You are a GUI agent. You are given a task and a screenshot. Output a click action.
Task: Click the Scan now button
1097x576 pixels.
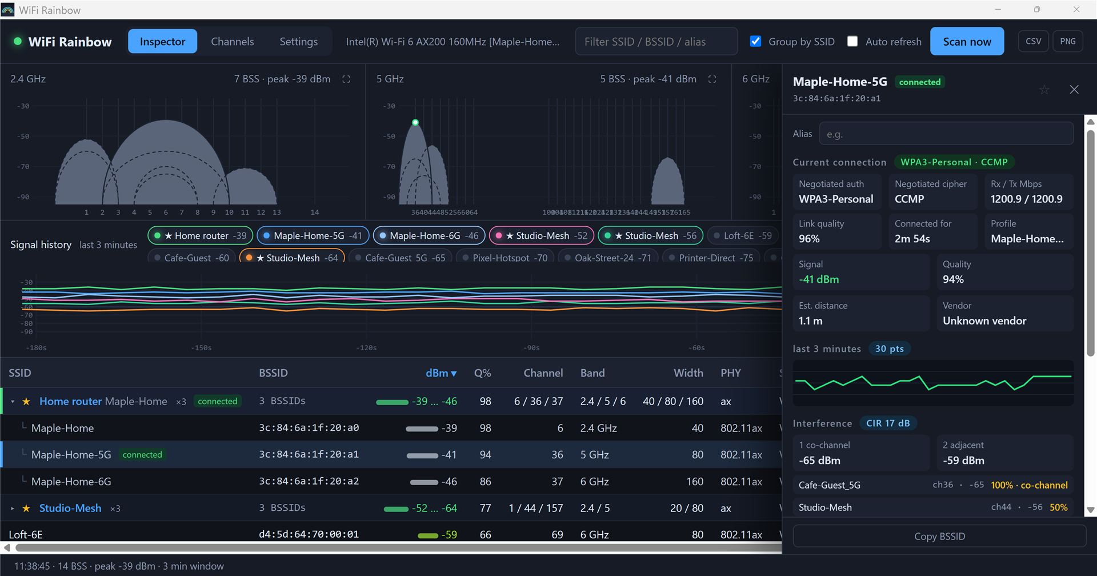point(967,41)
